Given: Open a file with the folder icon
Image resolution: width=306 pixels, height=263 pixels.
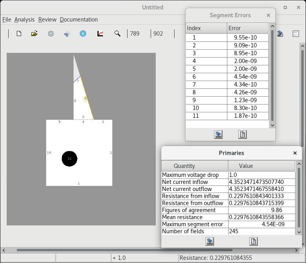Looking at the screenshot, I should [34, 34].
